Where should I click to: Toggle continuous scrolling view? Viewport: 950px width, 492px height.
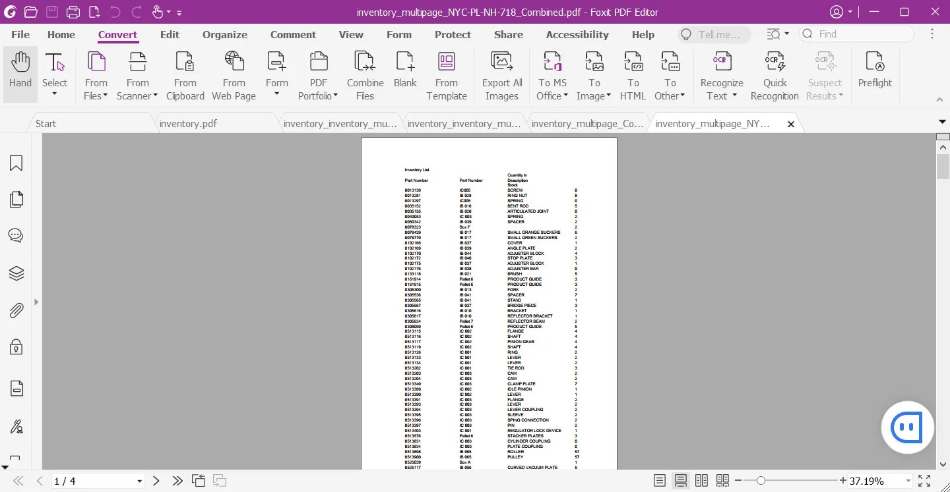coord(680,480)
